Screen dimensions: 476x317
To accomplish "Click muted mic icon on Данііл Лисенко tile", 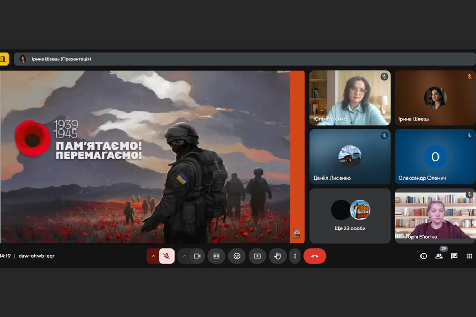I will [384, 136].
